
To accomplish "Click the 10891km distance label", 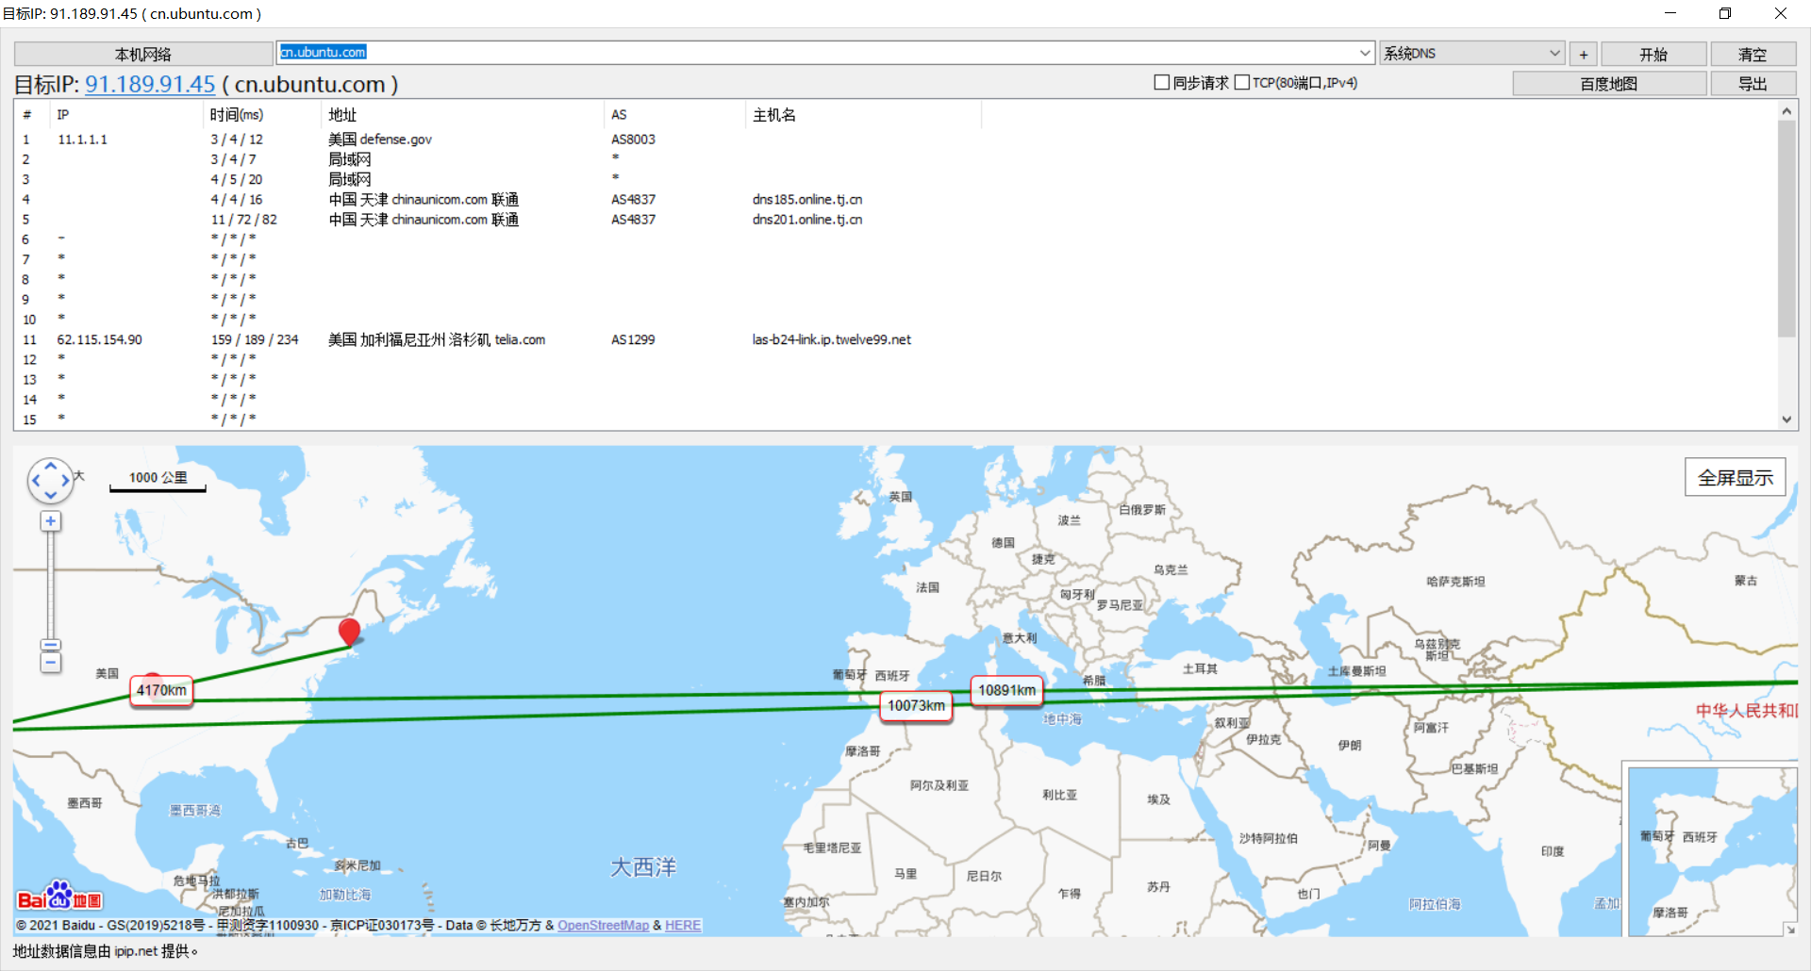I will coord(1006,690).
